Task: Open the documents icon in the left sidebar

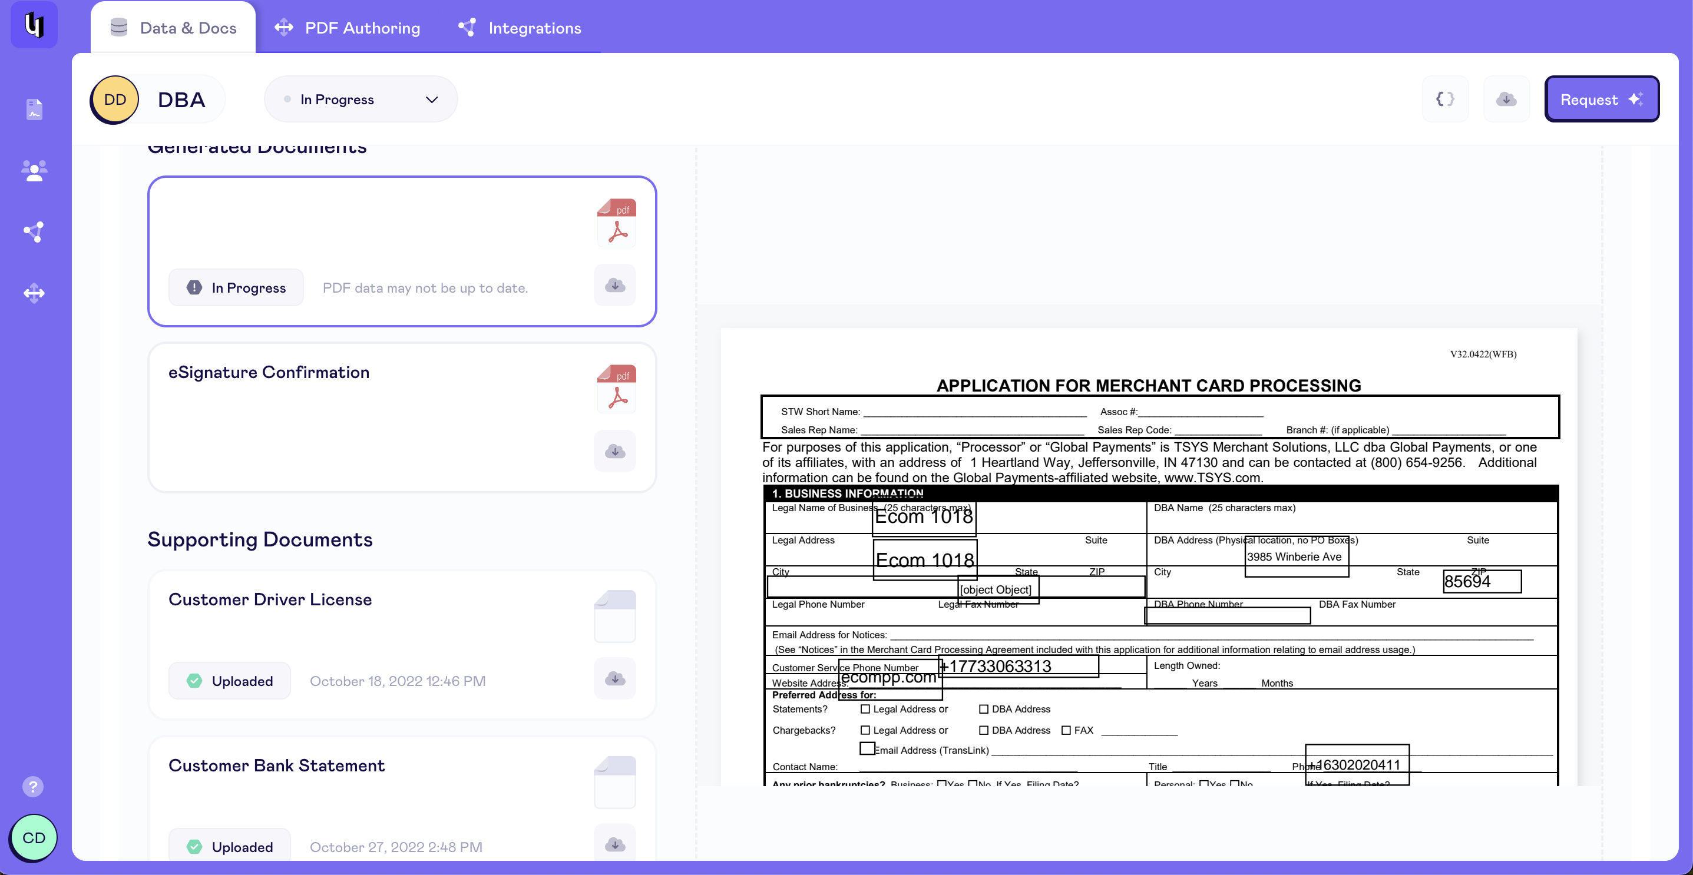Action: click(34, 109)
